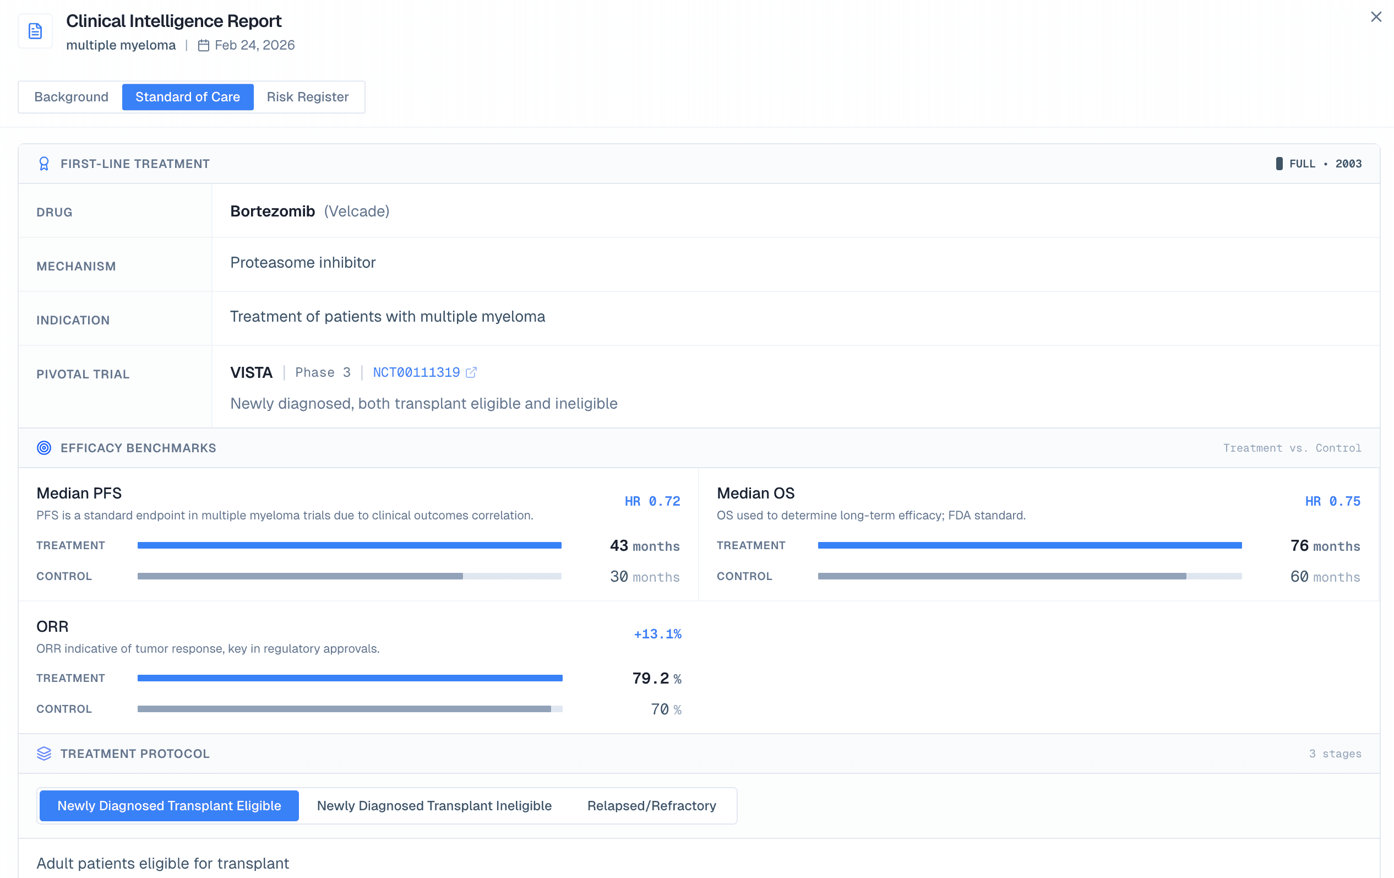Click the target icon beside Efficacy Benchmarks
The image size is (1394, 878).
44,448
